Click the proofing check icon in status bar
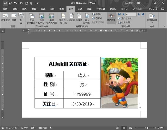 [32, 128]
